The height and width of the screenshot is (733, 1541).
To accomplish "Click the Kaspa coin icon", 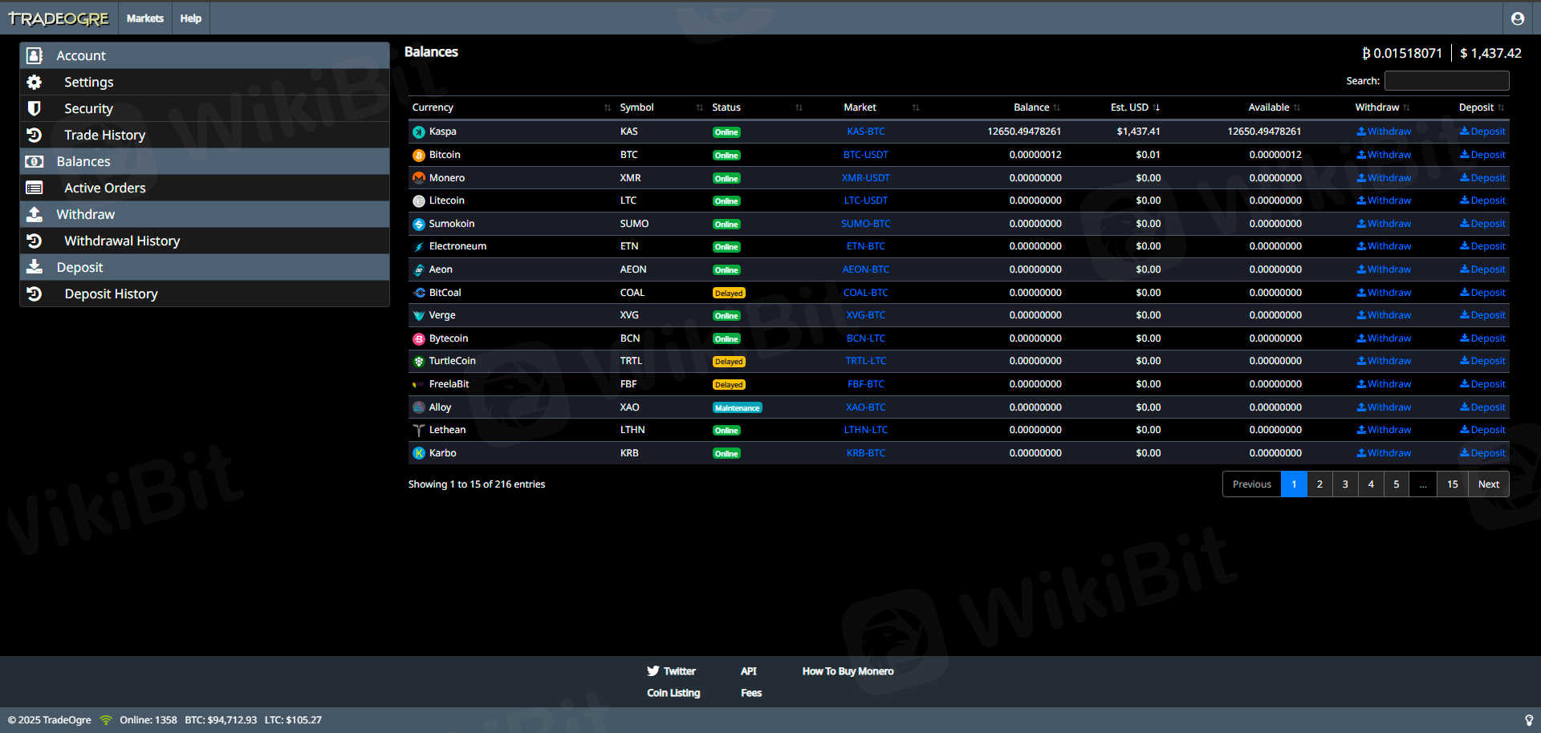I will 418,132.
